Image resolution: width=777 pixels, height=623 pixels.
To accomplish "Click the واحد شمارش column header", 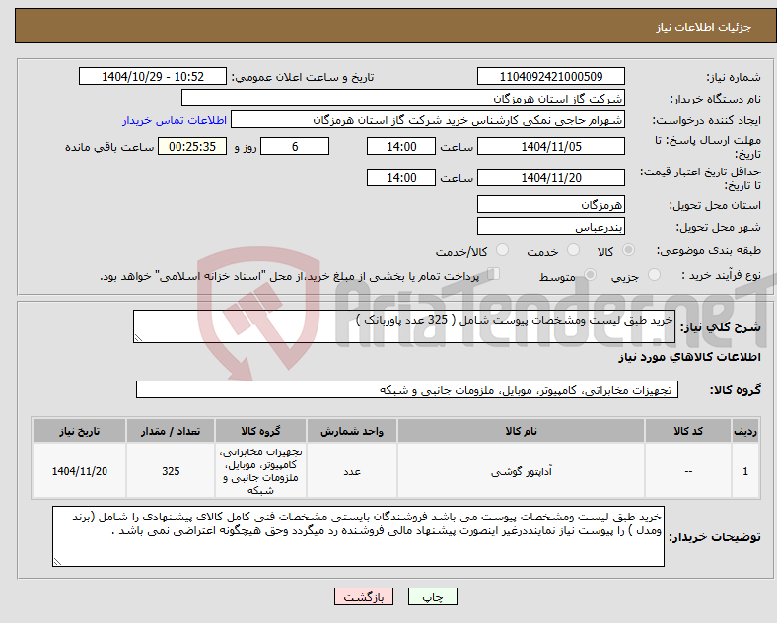I will [x=352, y=431].
